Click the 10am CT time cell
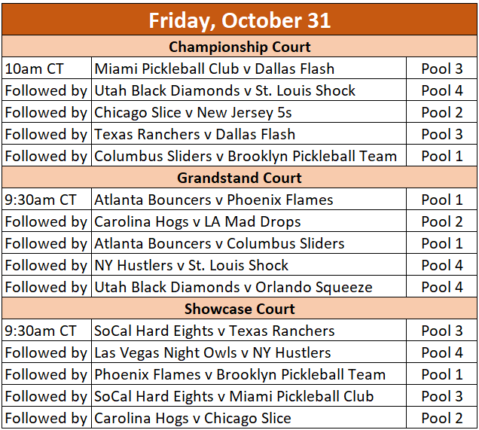479x430 pixels. point(35,69)
